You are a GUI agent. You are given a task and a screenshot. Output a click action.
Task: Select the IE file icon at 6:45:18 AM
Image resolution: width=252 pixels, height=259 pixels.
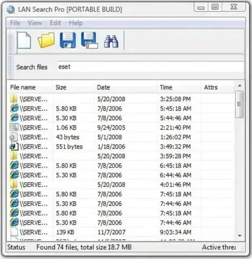point(14,166)
